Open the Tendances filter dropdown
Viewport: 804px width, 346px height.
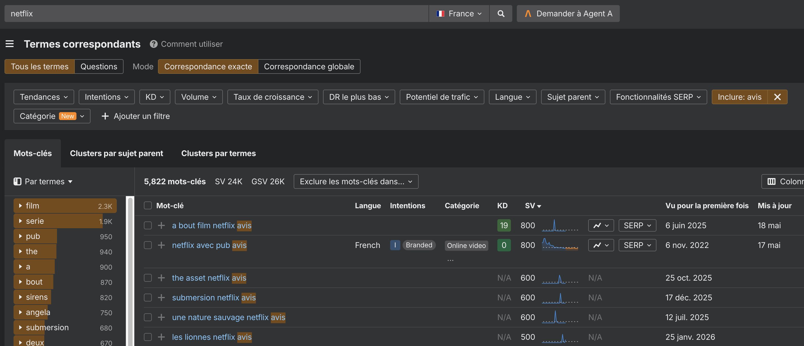tap(44, 97)
